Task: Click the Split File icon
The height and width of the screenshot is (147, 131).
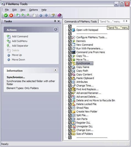Action: point(74,115)
